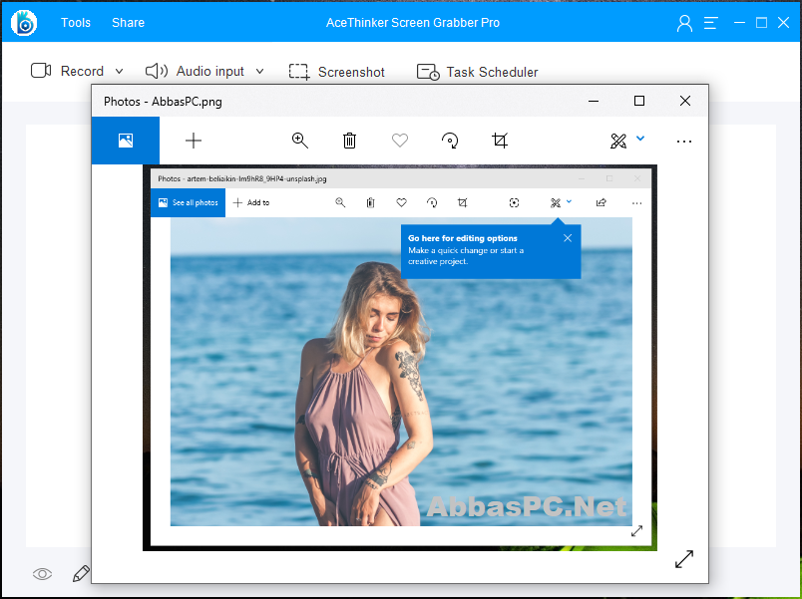This screenshot has height=599, width=802.
Task: Click inner screenshot's heart favorite icon
Action: (402, 203)
